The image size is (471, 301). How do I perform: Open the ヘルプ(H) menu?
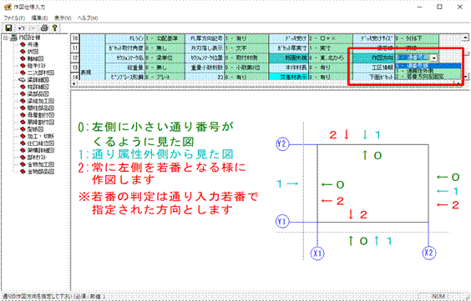point(88,18)
